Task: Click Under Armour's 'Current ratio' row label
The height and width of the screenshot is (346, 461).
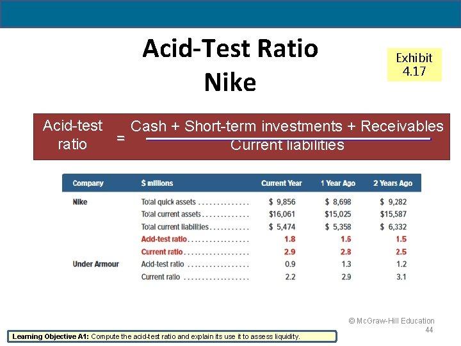Action: (x=160, y=277)
